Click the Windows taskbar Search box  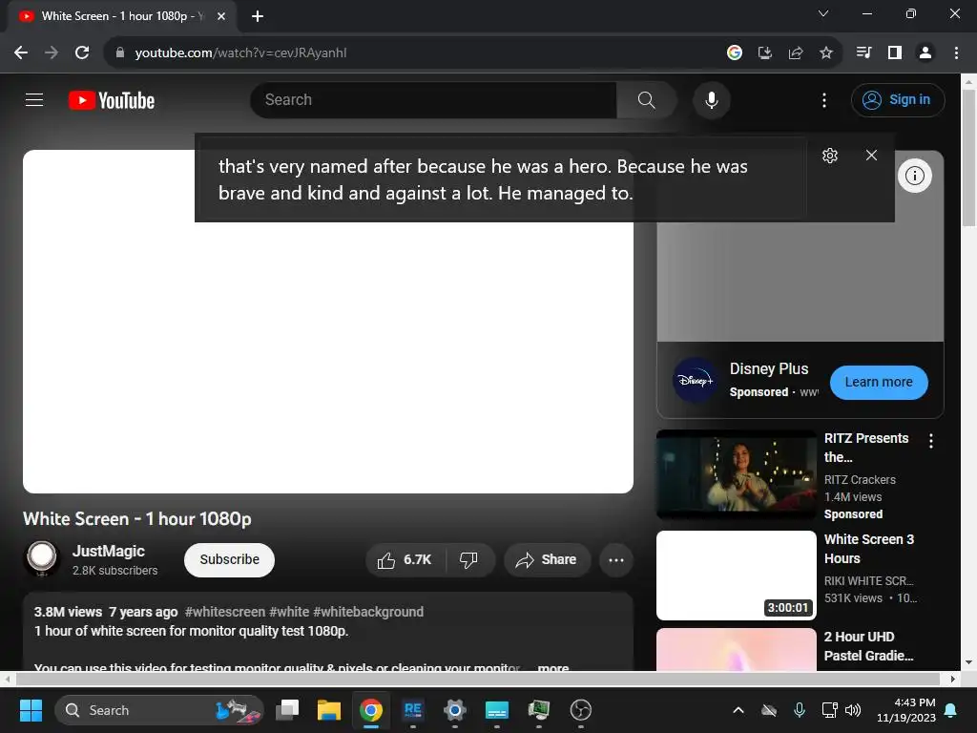(159, 710)
